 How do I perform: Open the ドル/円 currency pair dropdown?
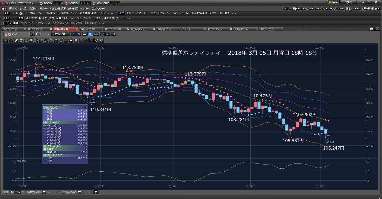coord(32,35)
